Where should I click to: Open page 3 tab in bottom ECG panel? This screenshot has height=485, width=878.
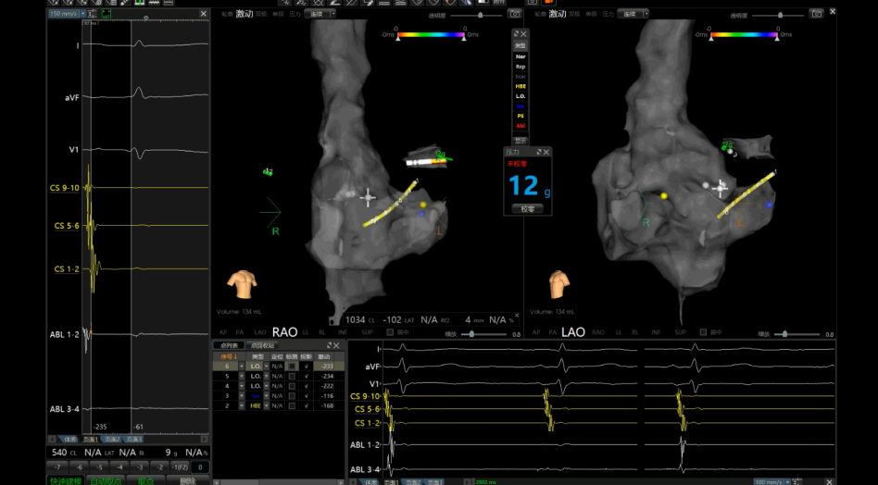(434, 481)
